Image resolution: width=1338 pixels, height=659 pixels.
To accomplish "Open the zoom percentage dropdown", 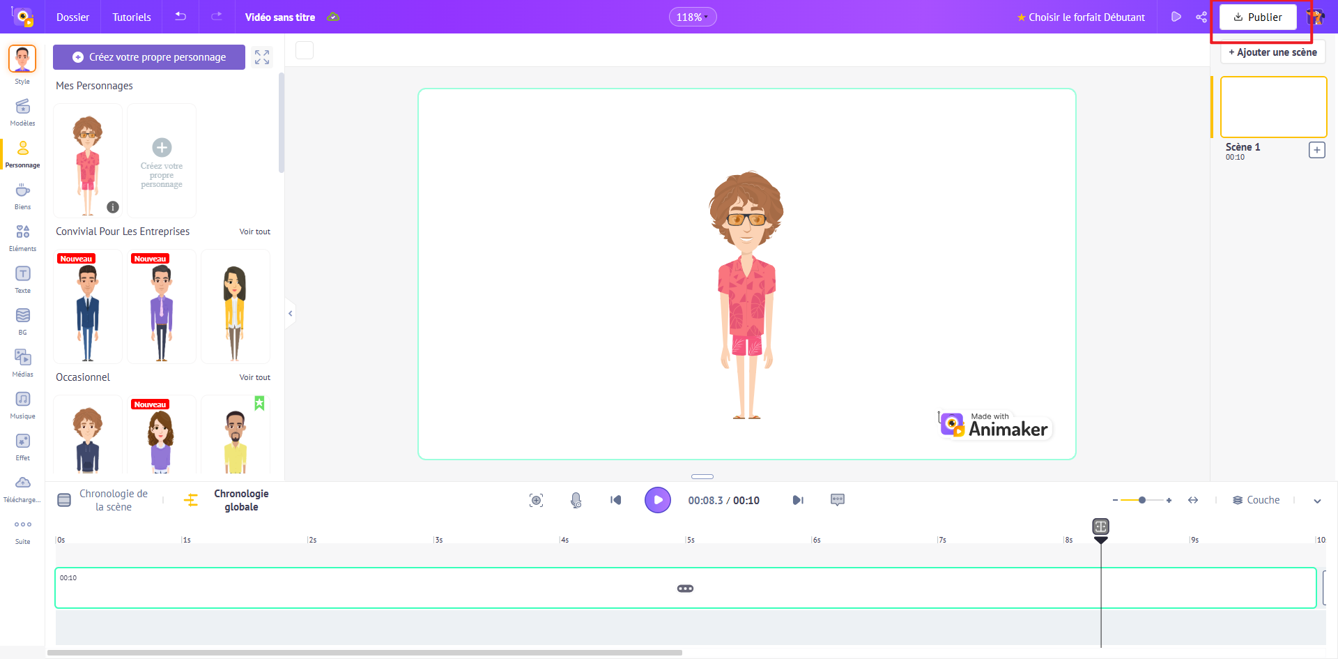I will coord(693,16).
